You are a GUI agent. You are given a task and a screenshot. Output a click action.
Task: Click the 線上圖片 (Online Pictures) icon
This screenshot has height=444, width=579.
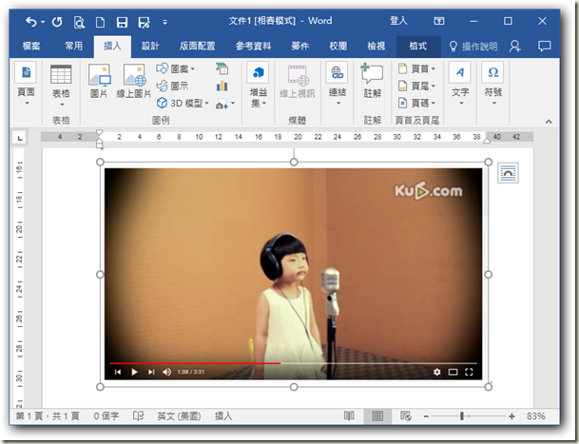tap(134, 80)
